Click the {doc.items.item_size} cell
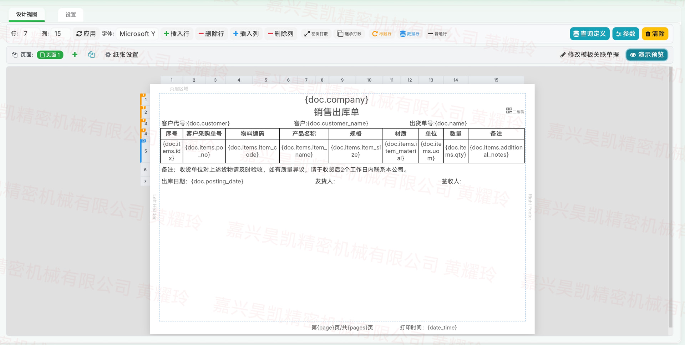Viewport: 685px width, 345px height. (x=356, y=151)
